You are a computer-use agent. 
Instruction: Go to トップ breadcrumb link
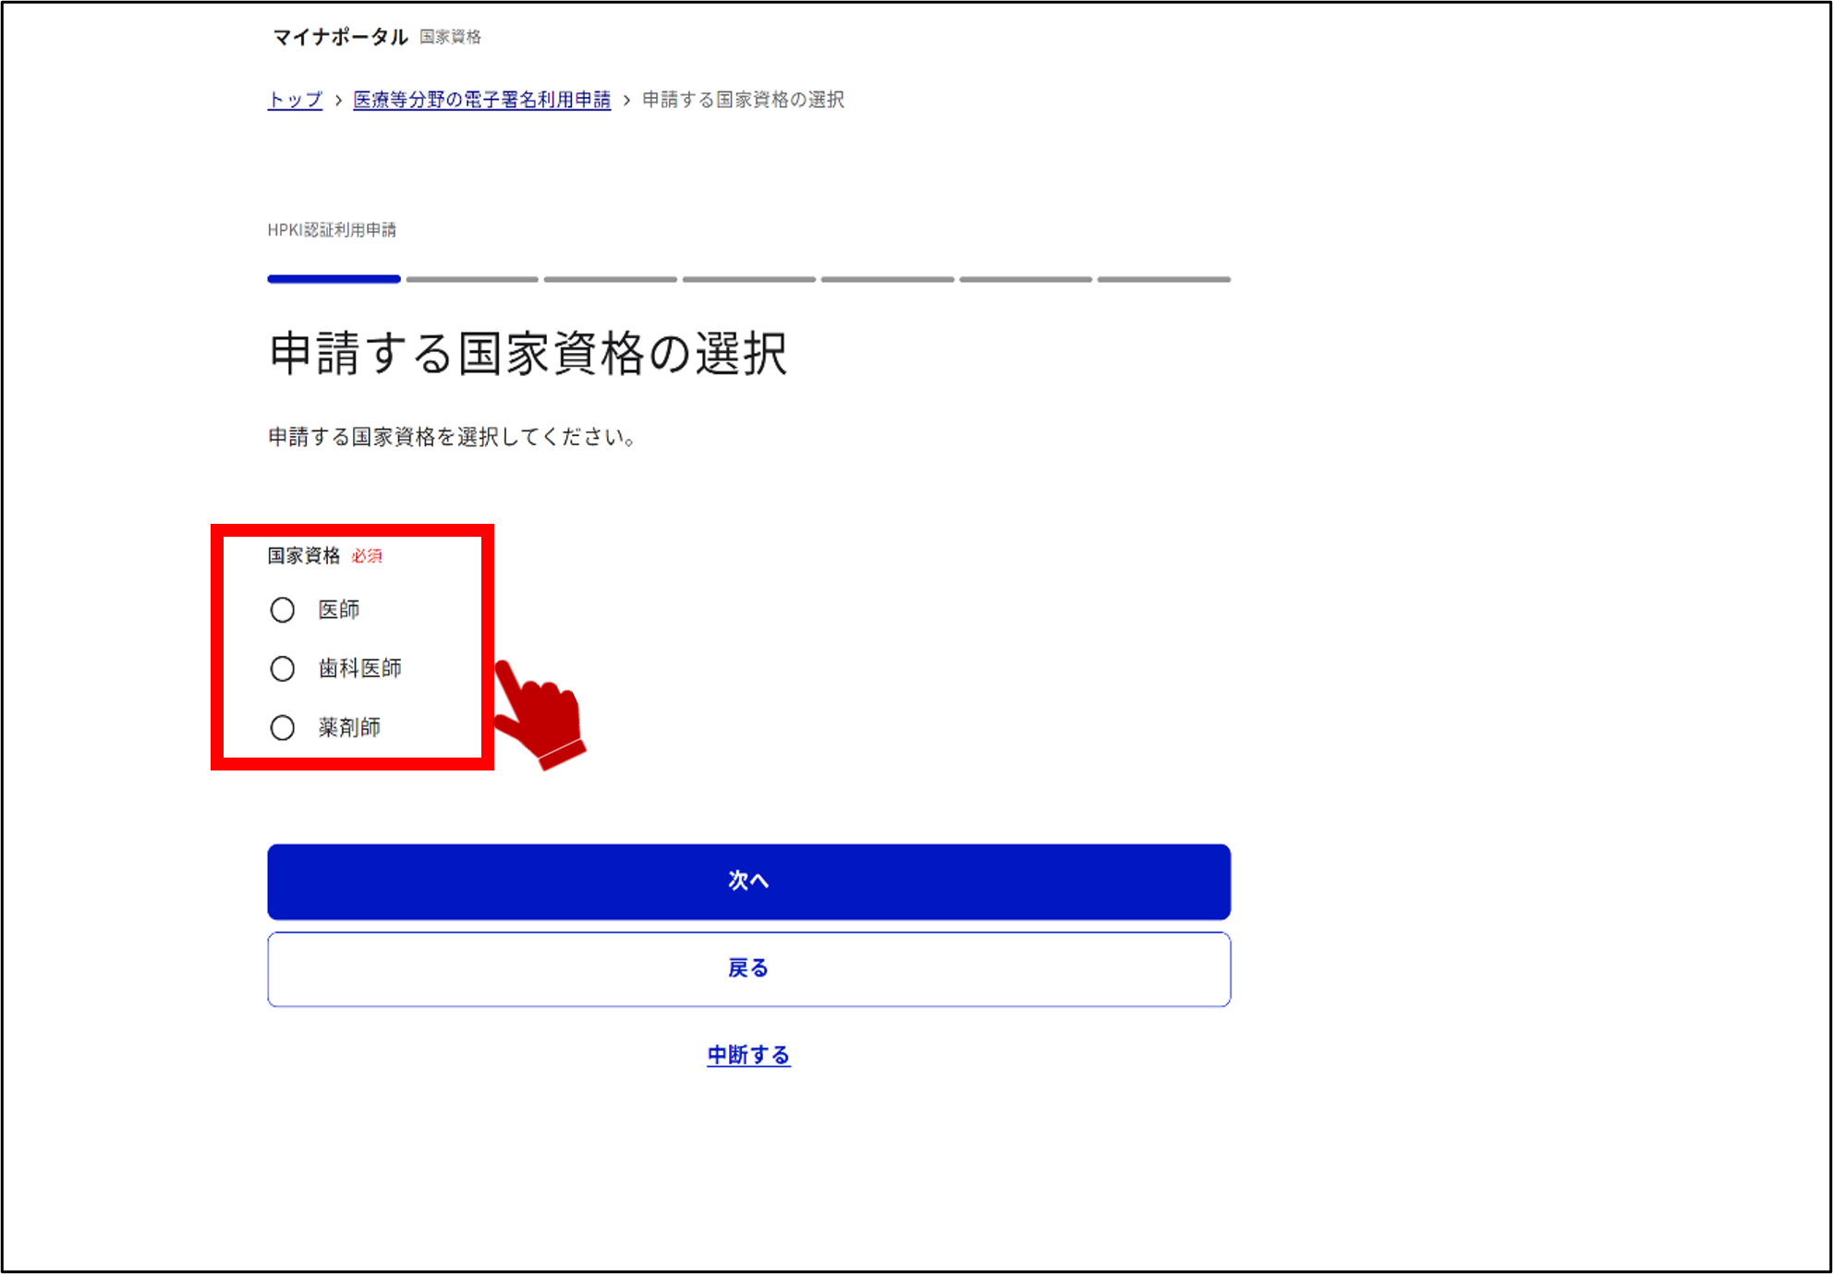[x=295, y=100]
